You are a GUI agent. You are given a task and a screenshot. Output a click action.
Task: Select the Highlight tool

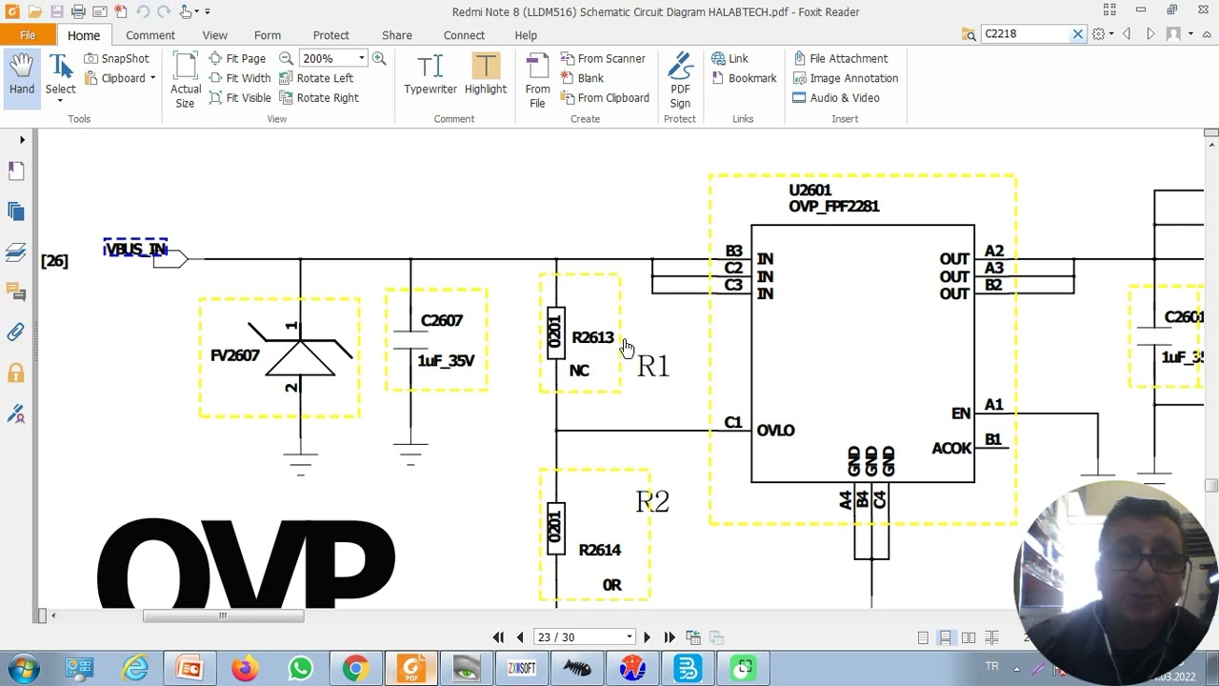pos(486,75)
